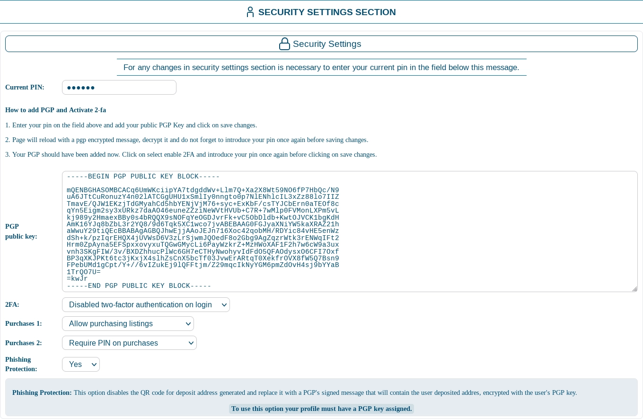The image size is (643, 419).
Task: Click the How to add PGP heading
Action: click(x=55, y=110)
